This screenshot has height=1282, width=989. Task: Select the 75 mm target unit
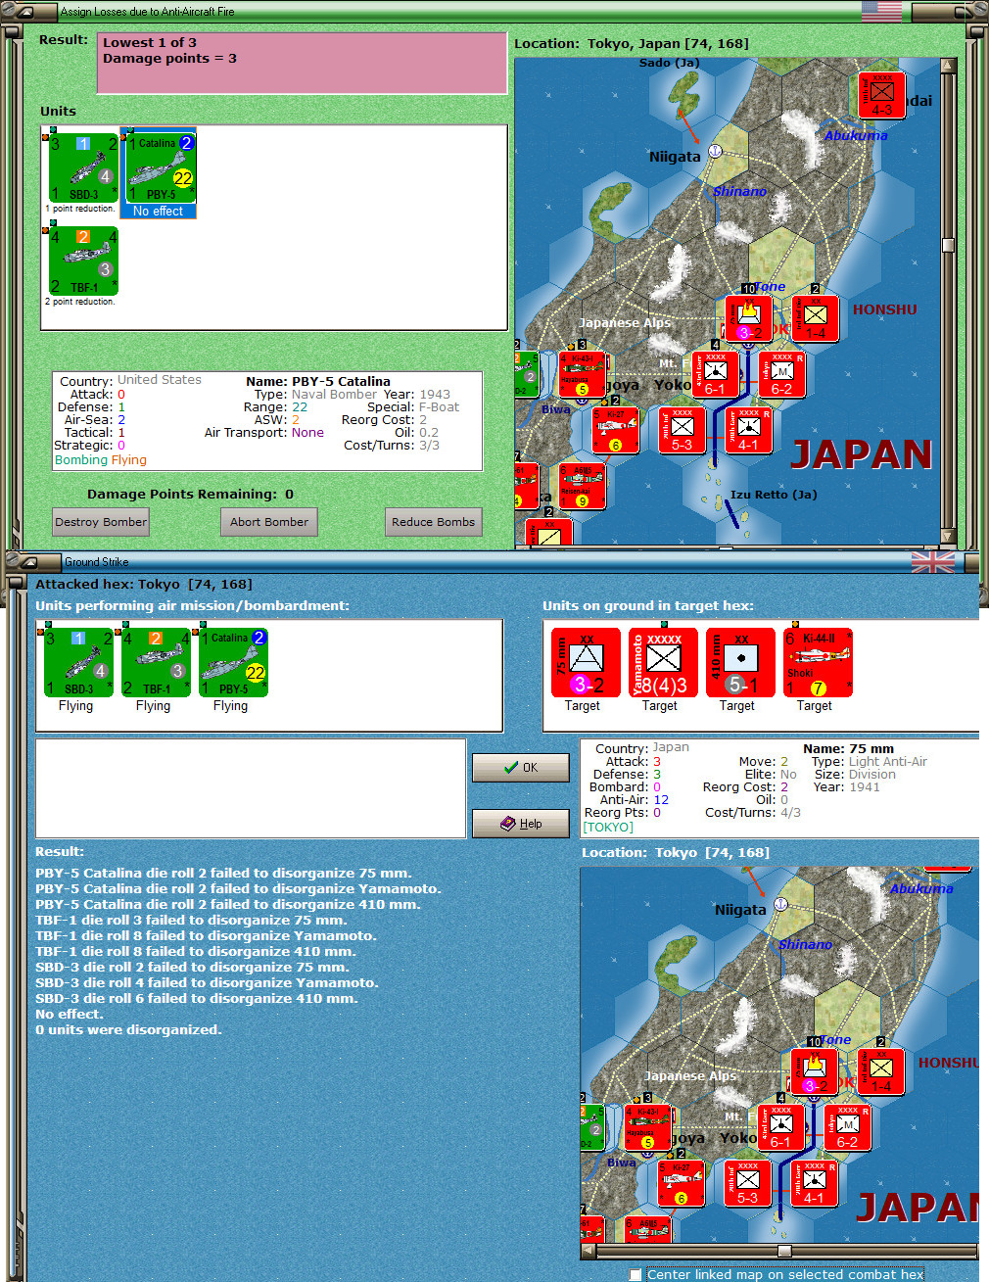point(586,663)
